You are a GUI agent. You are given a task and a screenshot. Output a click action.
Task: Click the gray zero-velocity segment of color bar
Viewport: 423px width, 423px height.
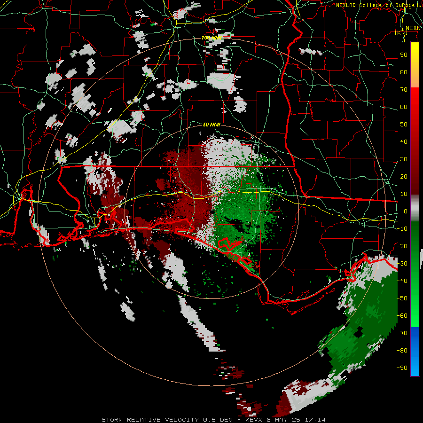pos(415,208)
